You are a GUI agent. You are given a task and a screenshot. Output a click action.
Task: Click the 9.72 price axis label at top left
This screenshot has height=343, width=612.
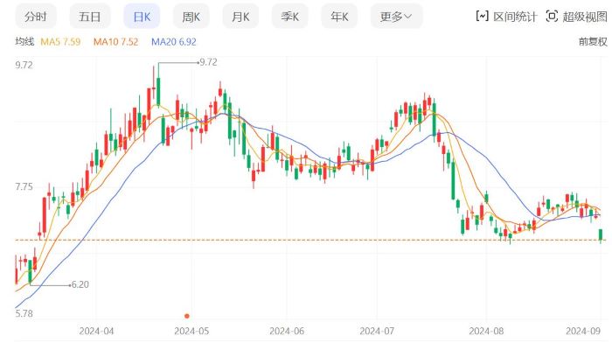point(24,65)
